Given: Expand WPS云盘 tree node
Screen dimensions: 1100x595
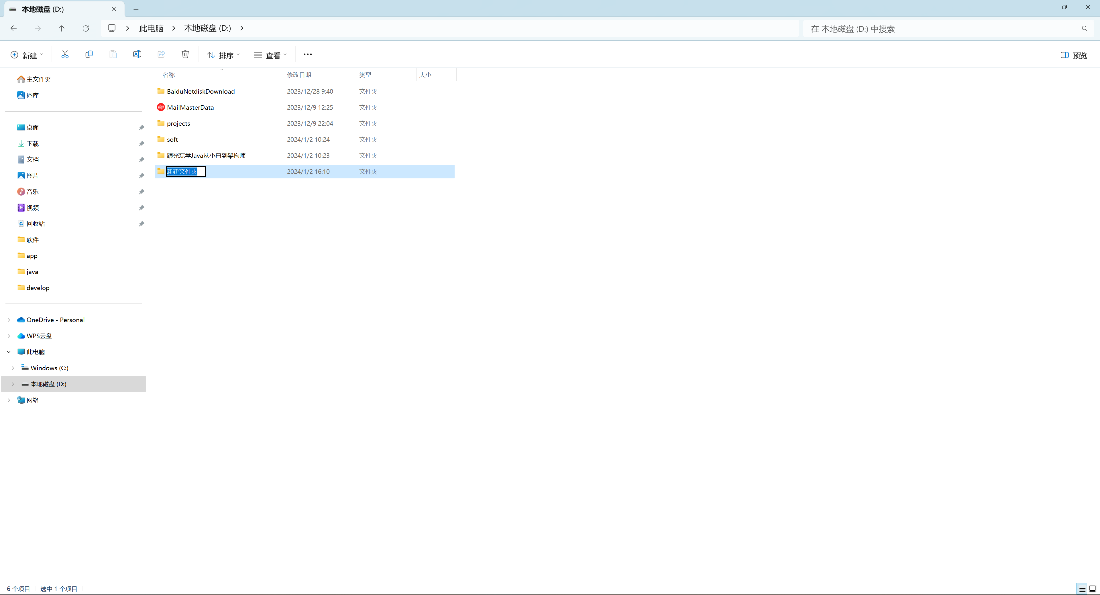Looking at the screenshot, I should 9,336.
